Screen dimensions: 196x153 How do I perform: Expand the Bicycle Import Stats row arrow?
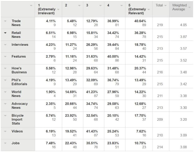point(5,116)
